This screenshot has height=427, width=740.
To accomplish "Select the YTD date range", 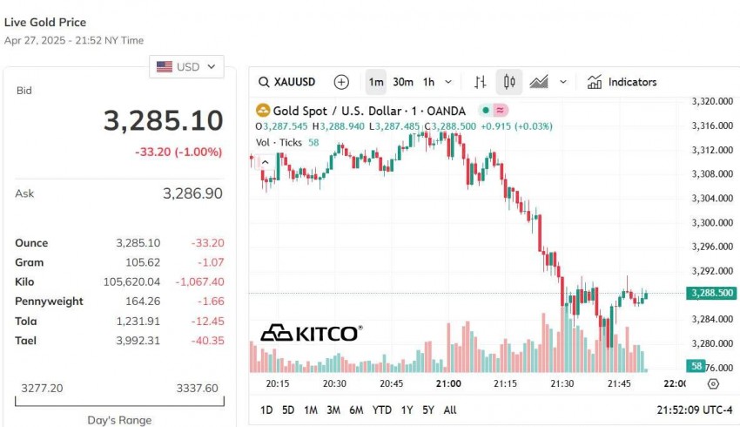I will 381,410.
